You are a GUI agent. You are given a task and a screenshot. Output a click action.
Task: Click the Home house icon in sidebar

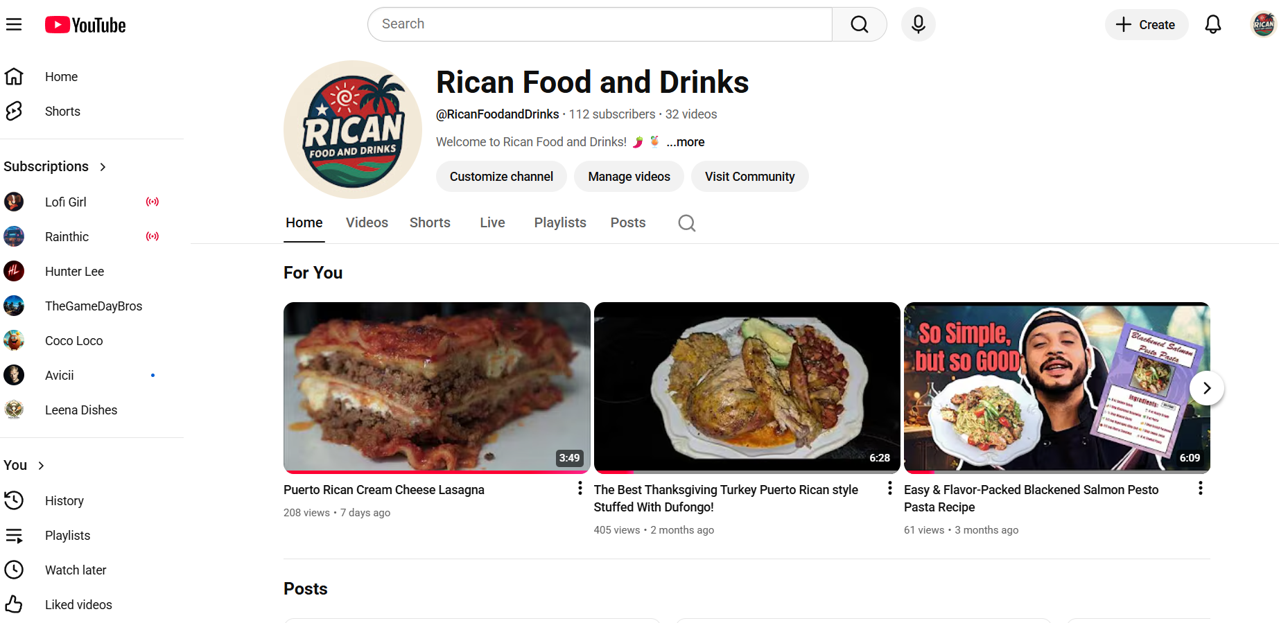[x=14, y=76]
